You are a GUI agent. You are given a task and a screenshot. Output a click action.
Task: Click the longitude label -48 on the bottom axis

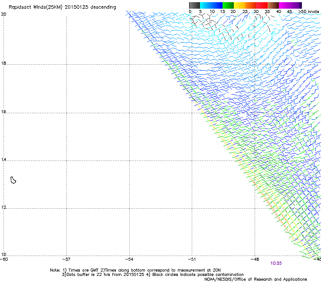[x=255, y=259]
